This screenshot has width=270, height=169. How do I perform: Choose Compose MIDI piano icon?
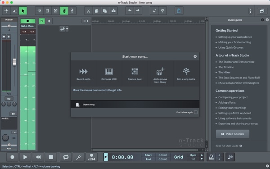click(x=109, y=73)
